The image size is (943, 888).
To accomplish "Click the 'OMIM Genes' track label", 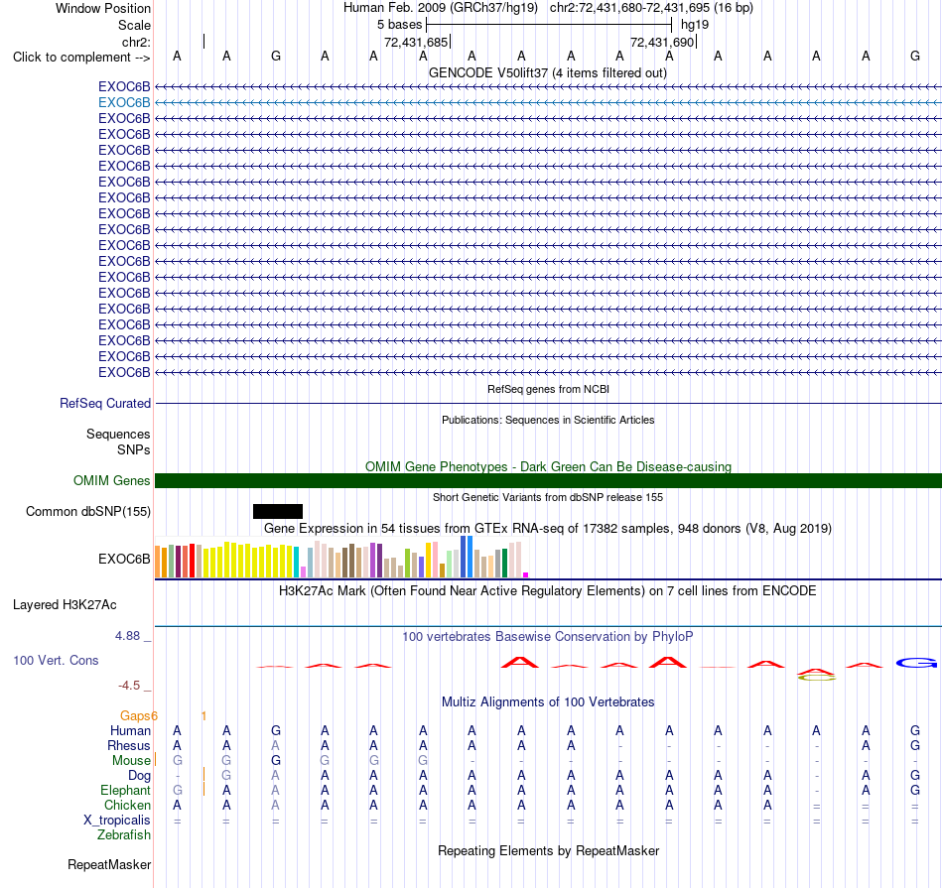I will click(x=111, y=480).
